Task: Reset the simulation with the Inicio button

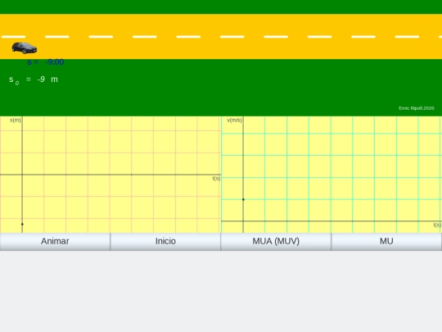Action: (x=165, y=241)
